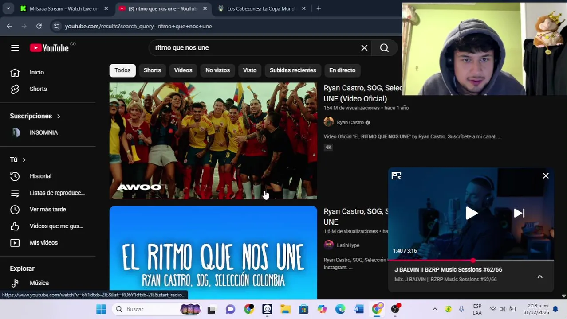Select the Todos filter chip
This screenshot has height=319, width=567.
[122, 70]
